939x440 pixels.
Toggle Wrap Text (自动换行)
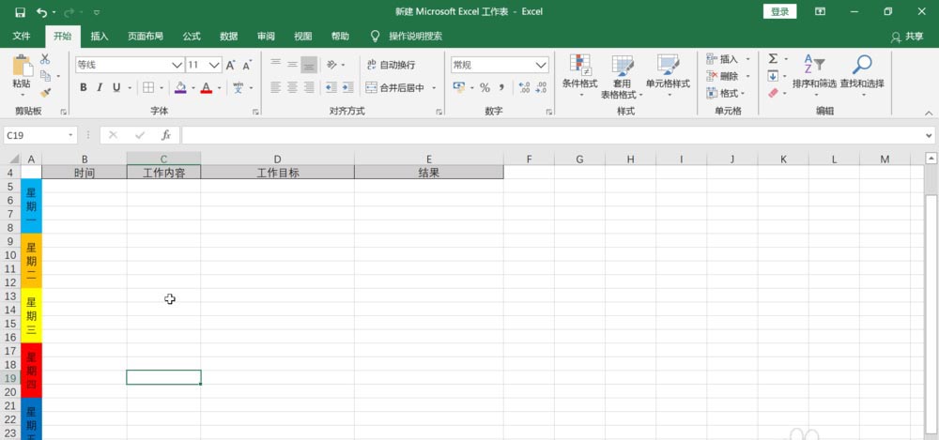point(391,65)
